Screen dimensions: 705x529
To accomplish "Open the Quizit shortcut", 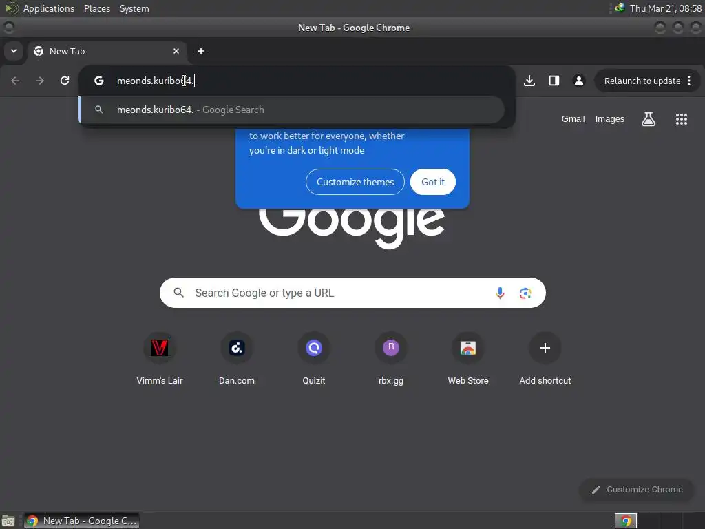I will click(x=314, y=358).
